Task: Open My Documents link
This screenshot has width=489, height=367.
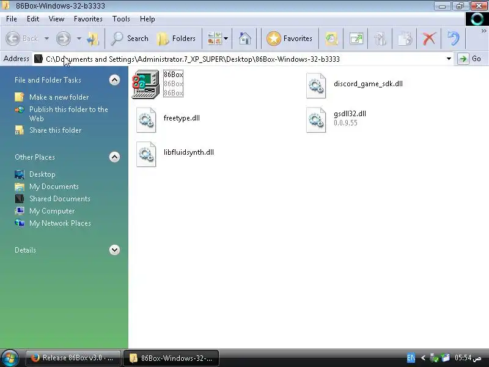Action: (x=54, y=187)
